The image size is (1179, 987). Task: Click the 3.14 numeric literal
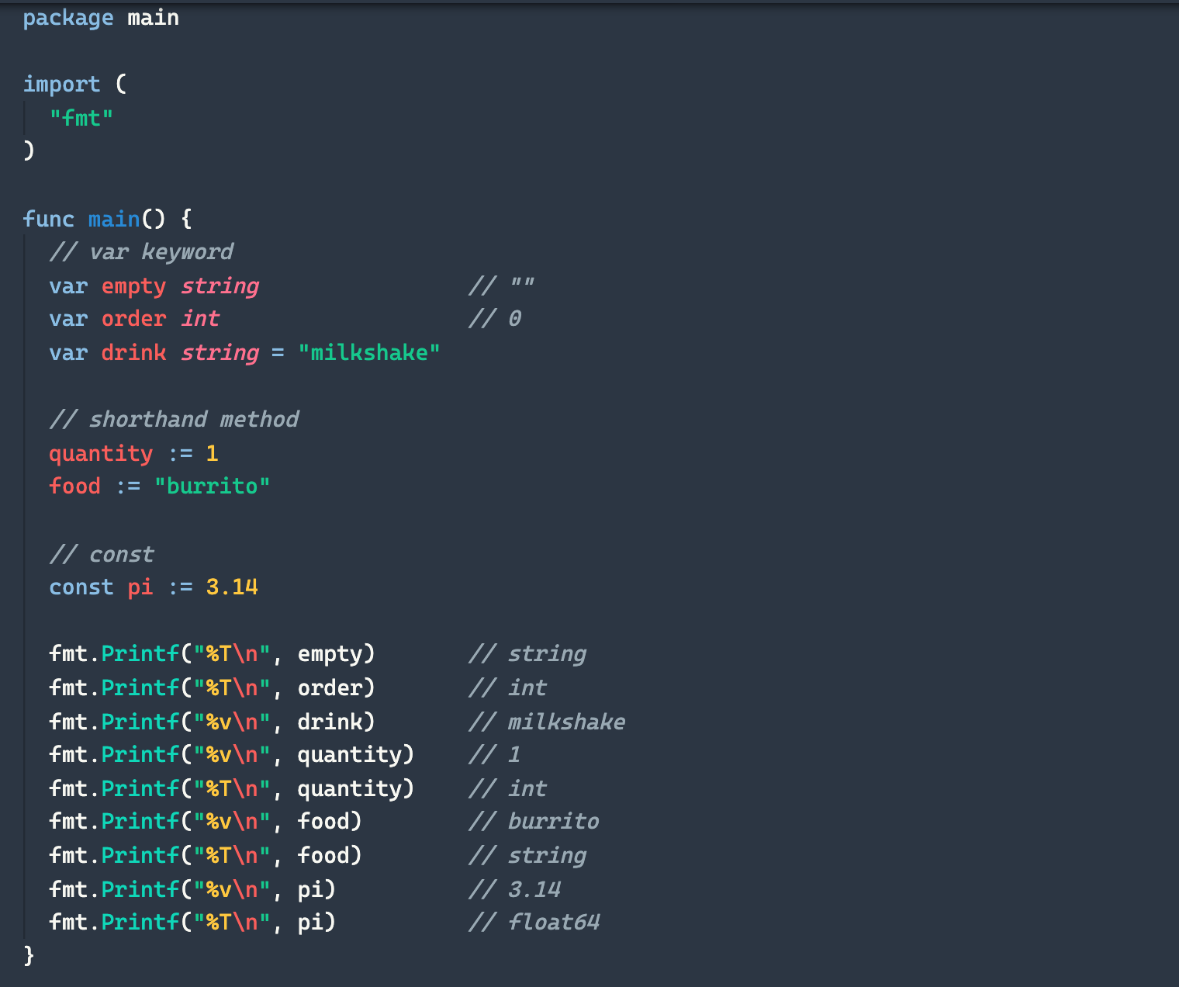tap(232, 587)
